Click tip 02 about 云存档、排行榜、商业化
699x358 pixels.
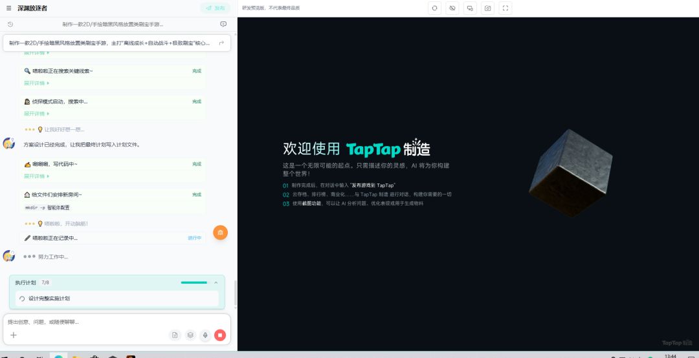point(368,195)
